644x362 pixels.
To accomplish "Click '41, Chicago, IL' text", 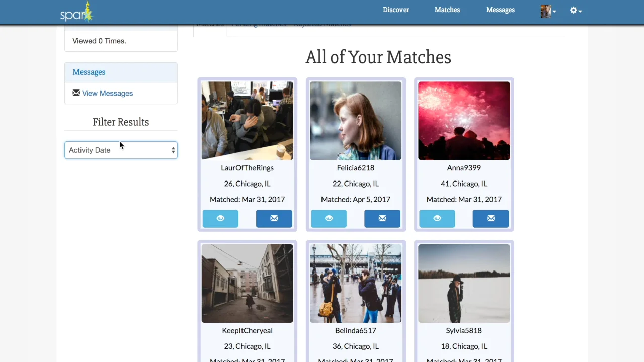I will pyautogui.click(x=464, y=184).
